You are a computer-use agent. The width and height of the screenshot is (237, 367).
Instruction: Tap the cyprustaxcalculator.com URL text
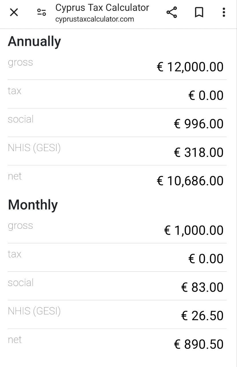(95, 19)
